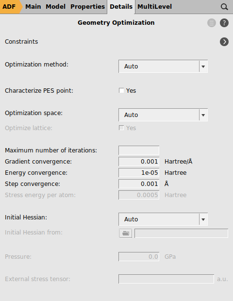
Task: Click the Hartree/Å unit label
Action: 178,162
